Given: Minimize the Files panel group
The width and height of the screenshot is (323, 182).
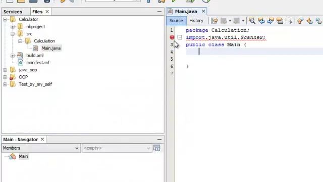Looking at the screenshot, I should [159, 12].
